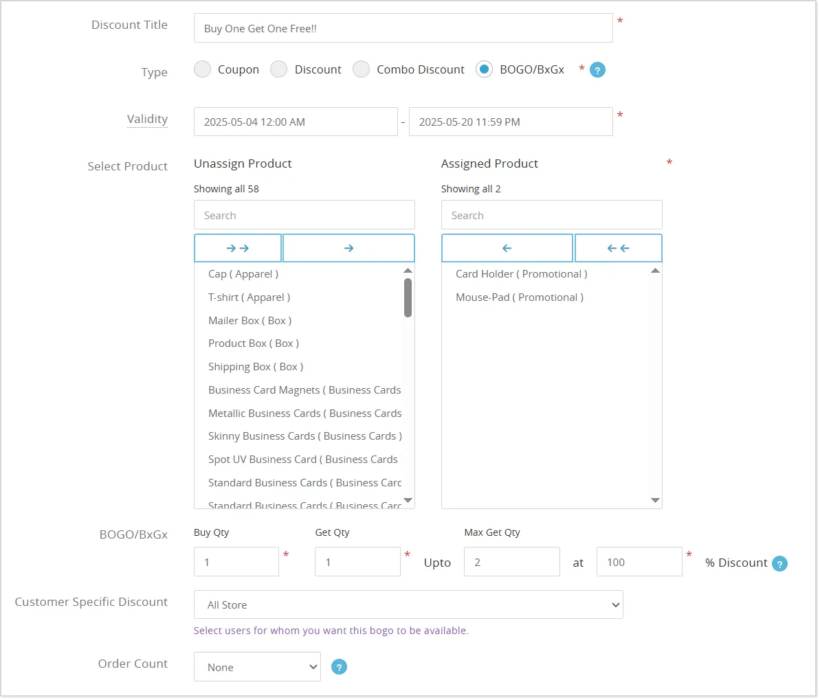Click the up arrow of Unassign Product list

[408, 271]
